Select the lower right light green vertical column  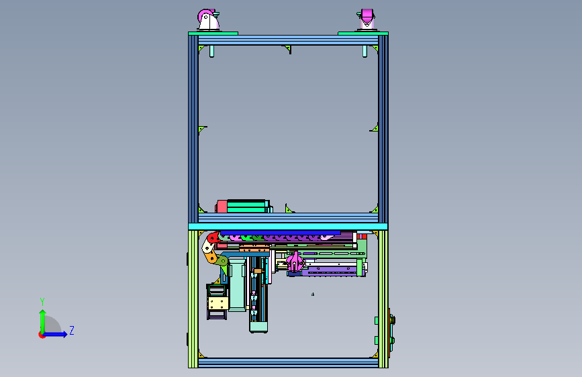(383, 299)
